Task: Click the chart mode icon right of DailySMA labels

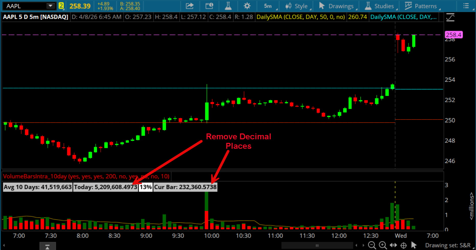Action: [x=450, y=17]
